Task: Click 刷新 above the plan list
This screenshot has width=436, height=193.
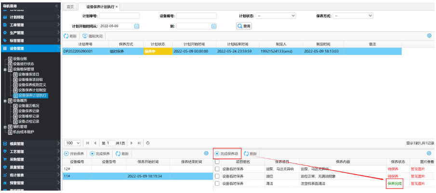Action: (x=70, y=36)
